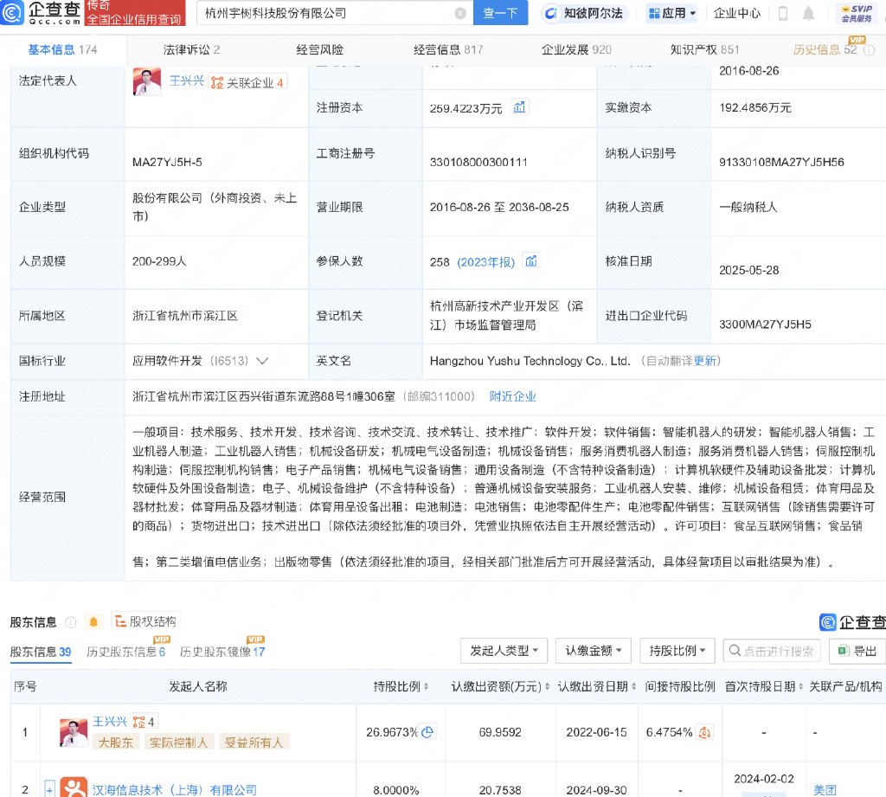This screenshot has height=797, width=886.
Task: Open the 应用 dropdown menu
Action: [x=671, y=13]
